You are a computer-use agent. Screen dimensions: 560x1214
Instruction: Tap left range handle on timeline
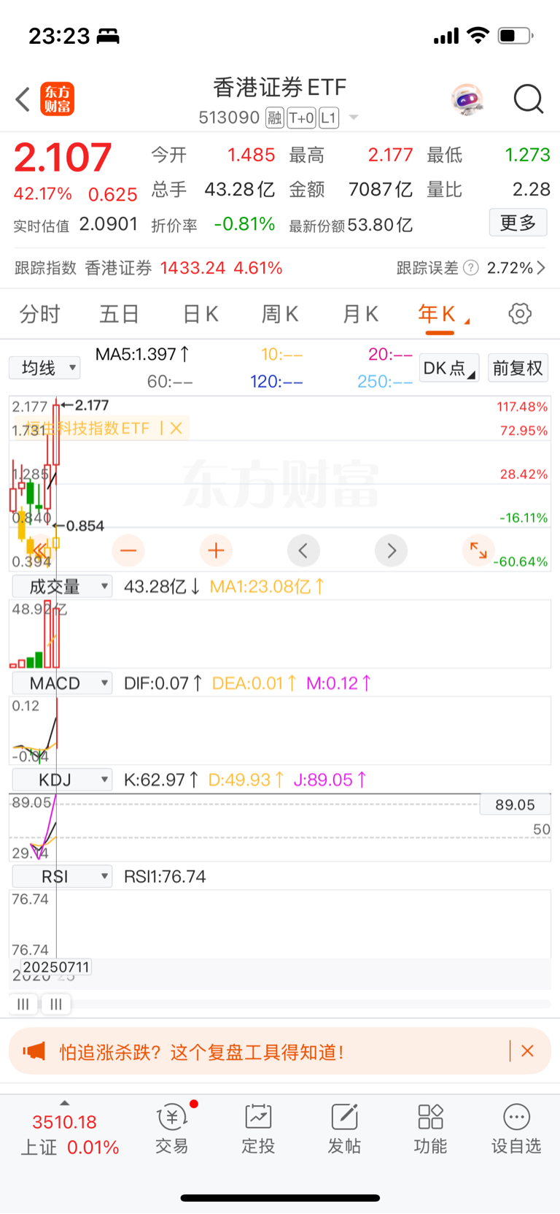(23, 1004)
